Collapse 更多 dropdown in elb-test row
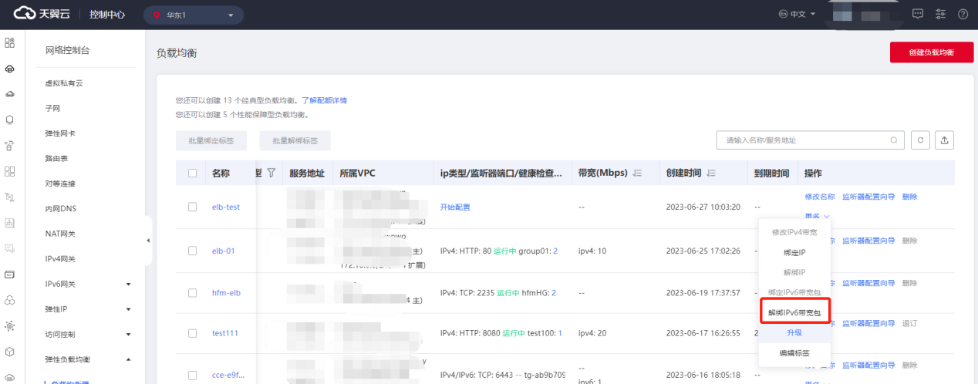 pyautogui.click(x=818, y=217)
